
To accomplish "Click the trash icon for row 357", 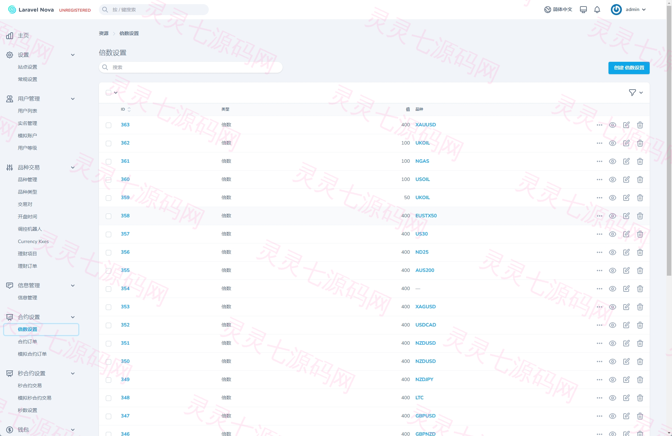I will pyautogui.click(x=640, y=234).
